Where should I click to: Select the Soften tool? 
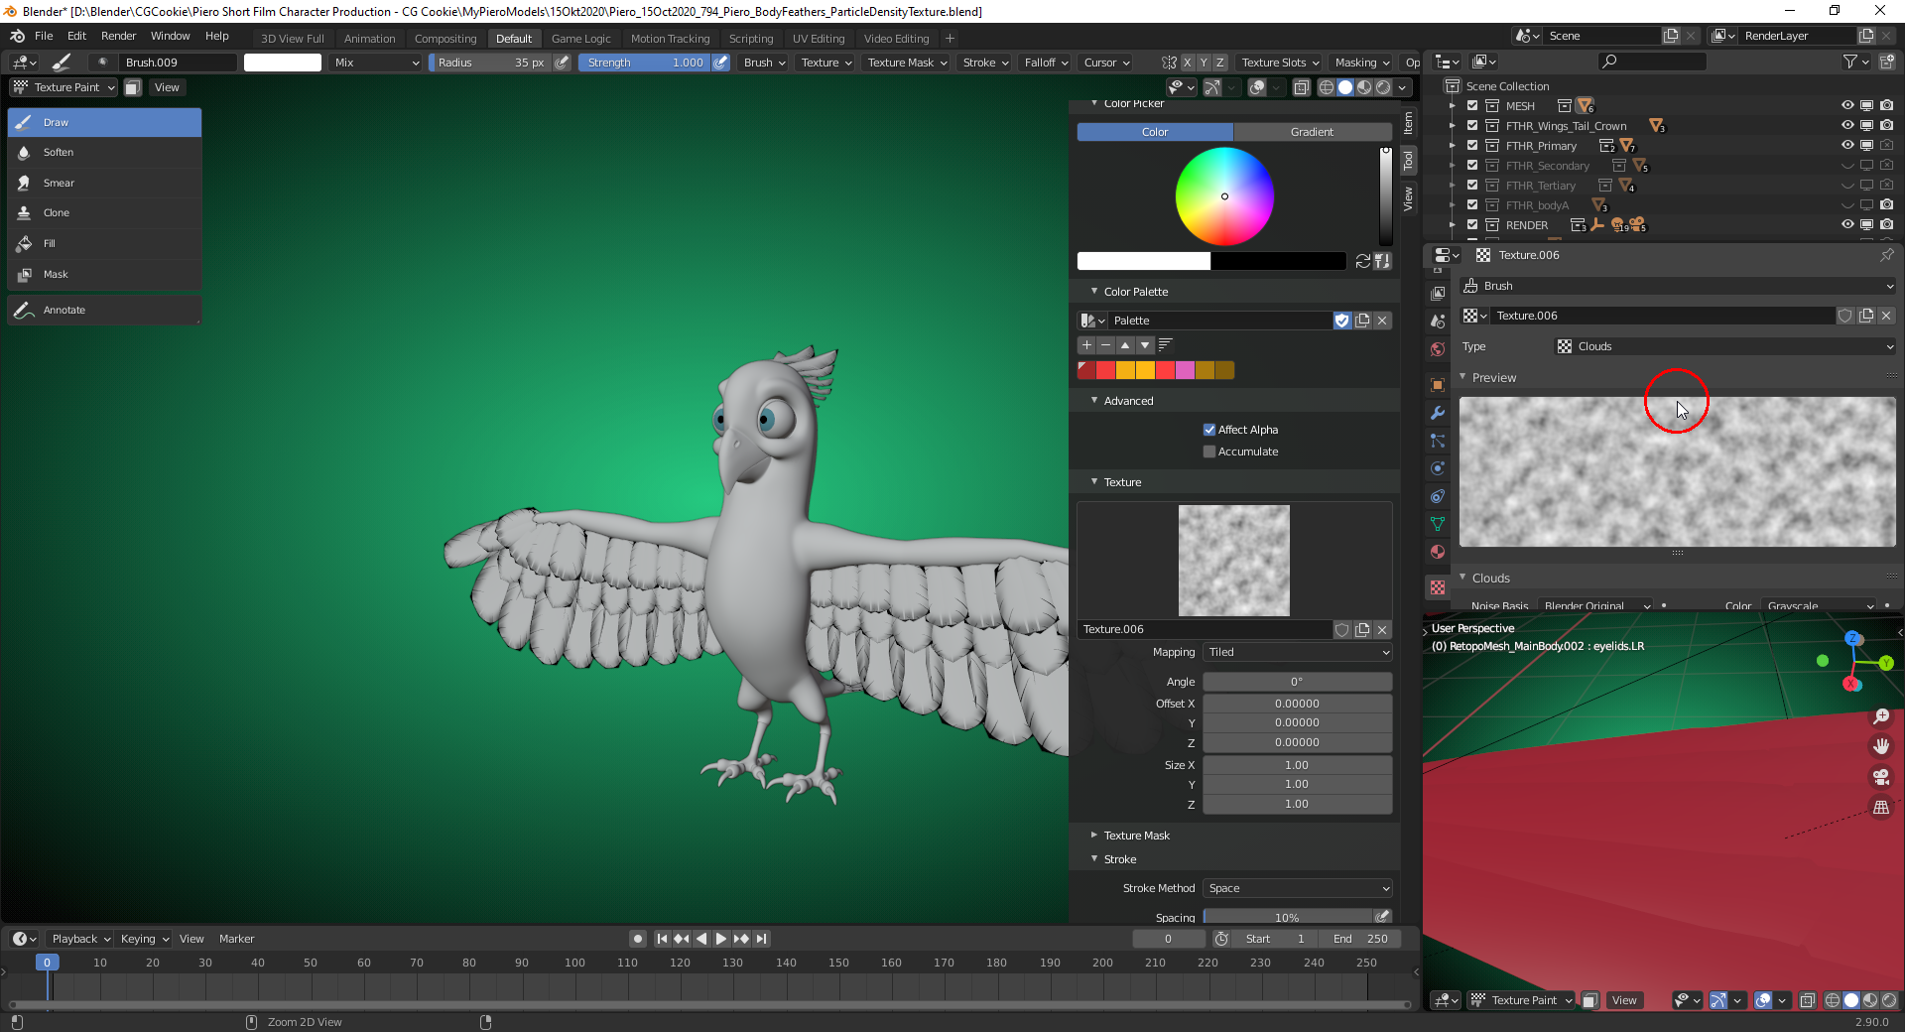pyautogui.click(x=104, y=153)
